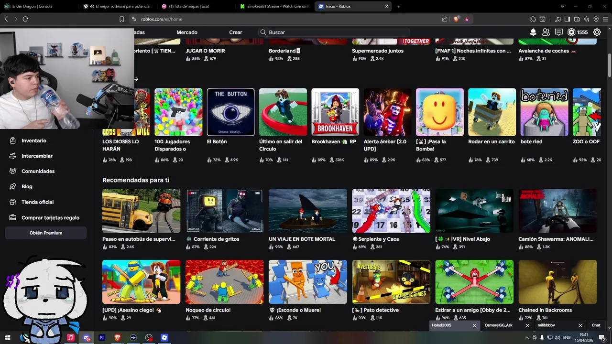Open the milibbbbv chat tab

pyautogui.click(x=546, y=325)
